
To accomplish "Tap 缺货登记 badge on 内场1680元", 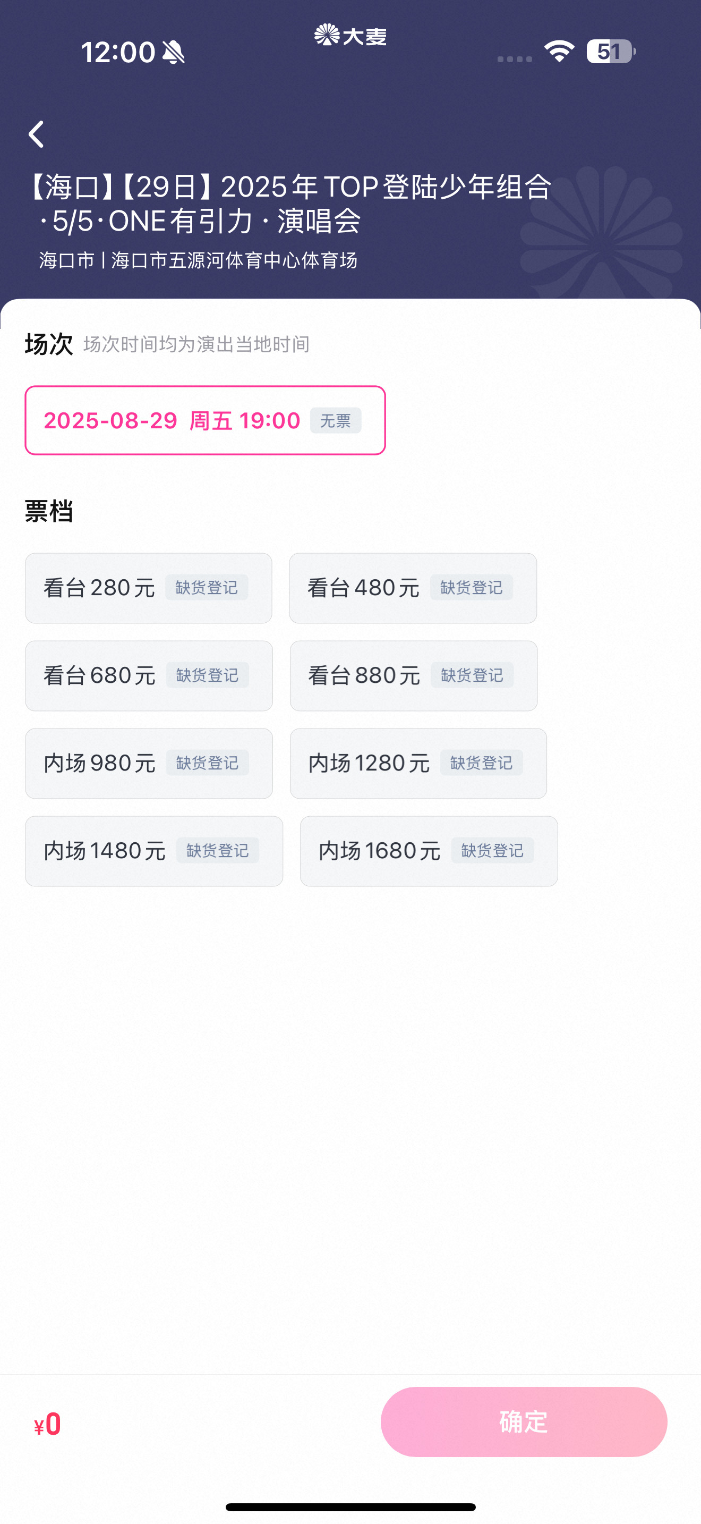I will (492, 851).
